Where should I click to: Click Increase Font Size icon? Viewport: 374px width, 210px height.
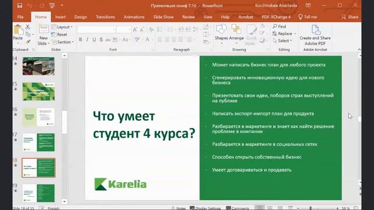click(135, 30)
